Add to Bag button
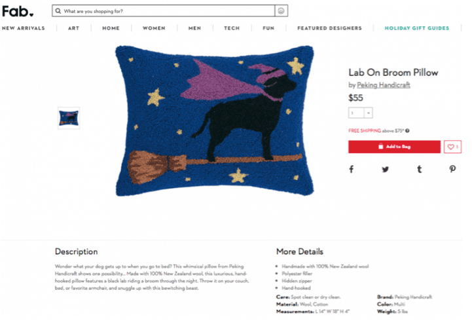 coord(394,147)
